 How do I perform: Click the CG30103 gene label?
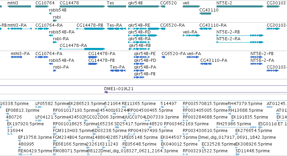276,3
